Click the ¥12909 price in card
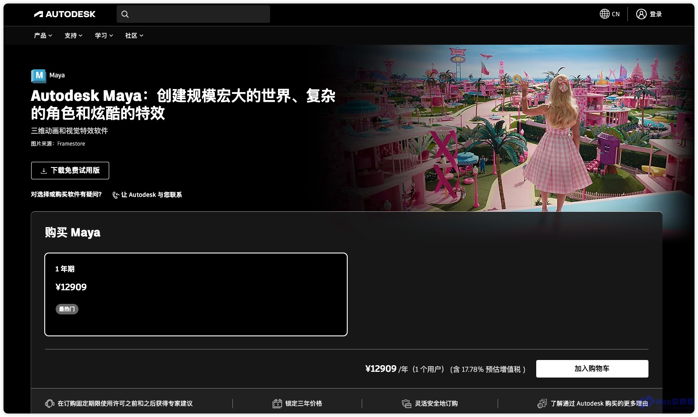Viewport: 698px width, 417px height. tap(71, 287)
